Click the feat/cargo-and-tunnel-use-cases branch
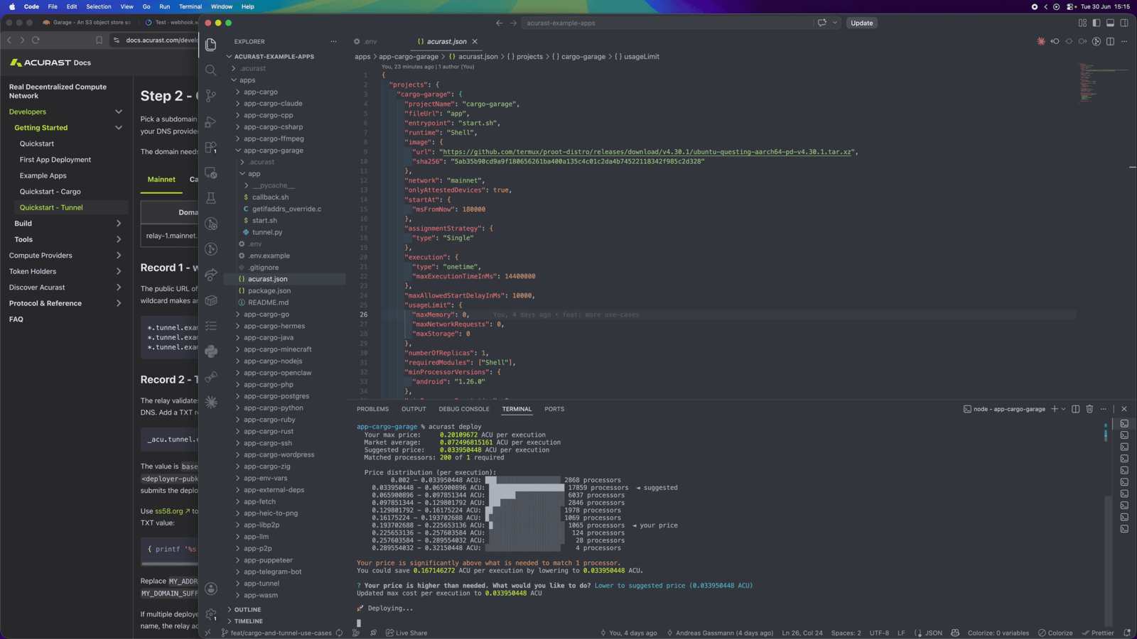The height and width of the screenshot is (639, 1137). [276, 633]
